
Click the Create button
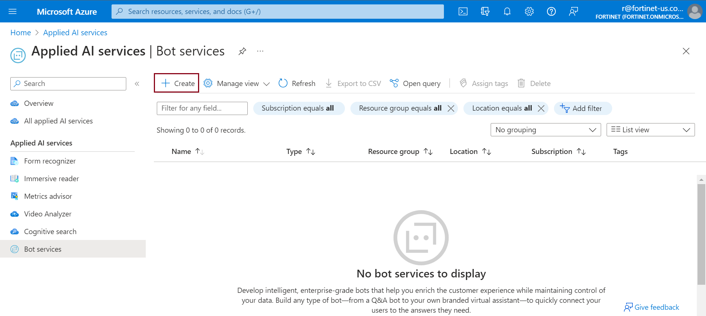click(x=177, y=83)
